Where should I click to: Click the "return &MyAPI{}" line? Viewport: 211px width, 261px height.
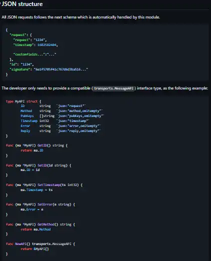(x=34, y=249)
